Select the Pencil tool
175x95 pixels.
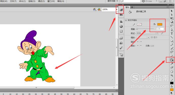(x=172, y=45)
